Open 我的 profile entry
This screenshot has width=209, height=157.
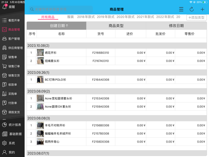coord(9,152)
